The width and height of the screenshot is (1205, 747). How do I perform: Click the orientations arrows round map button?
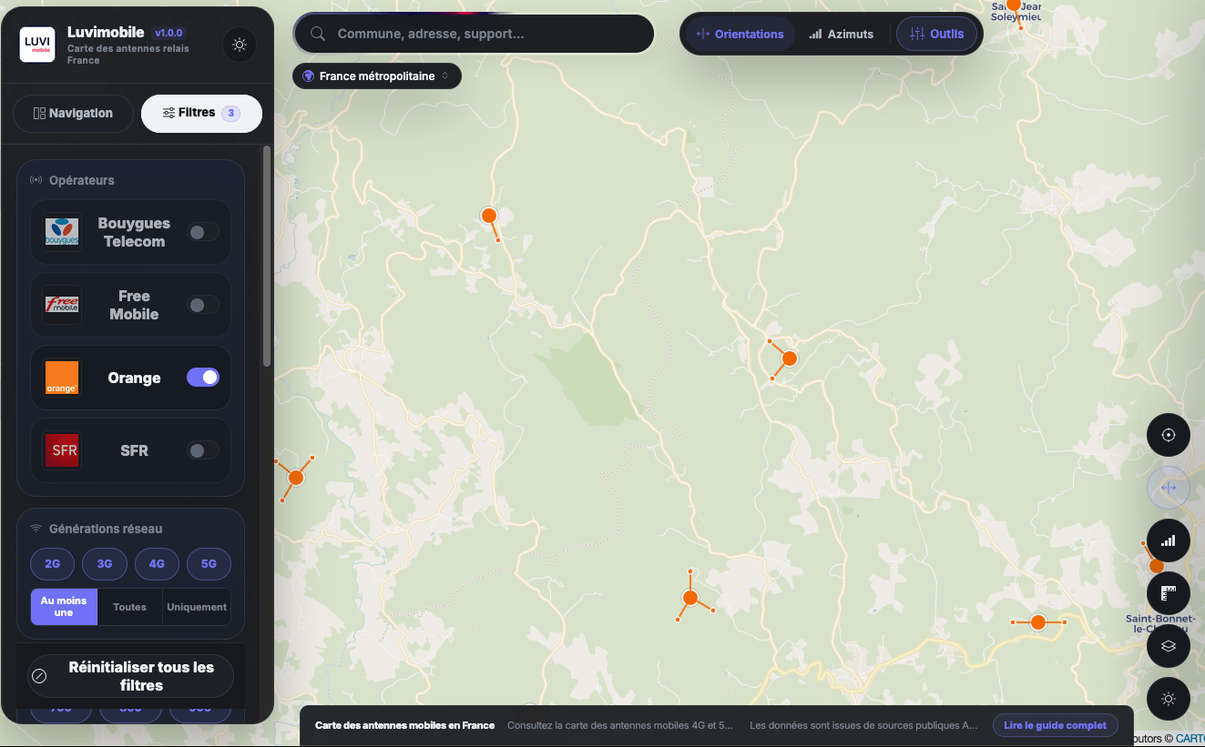(1169, 488)
